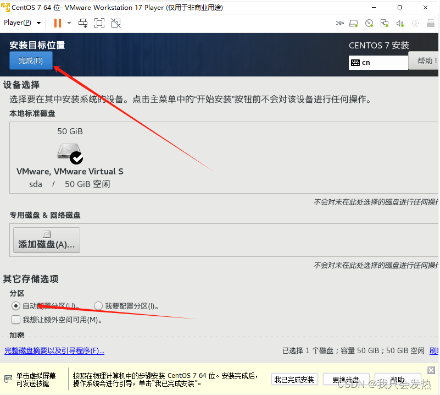Open the Player(P) menu
The image size is (440, 395).
click(22, 23)
